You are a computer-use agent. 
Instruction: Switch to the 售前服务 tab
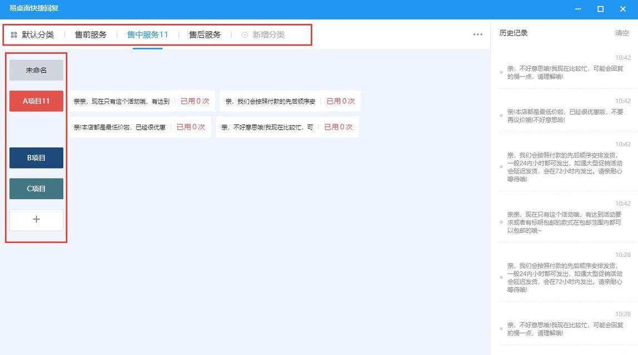coord(91,35)
